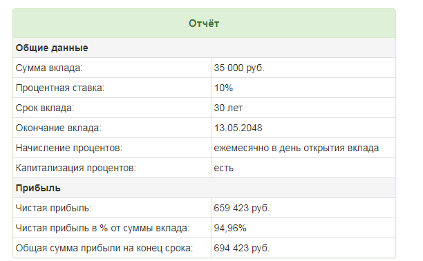Select the 30 лет term value
The height and width of the screenshot is (261, 423).
click(228, 108)
